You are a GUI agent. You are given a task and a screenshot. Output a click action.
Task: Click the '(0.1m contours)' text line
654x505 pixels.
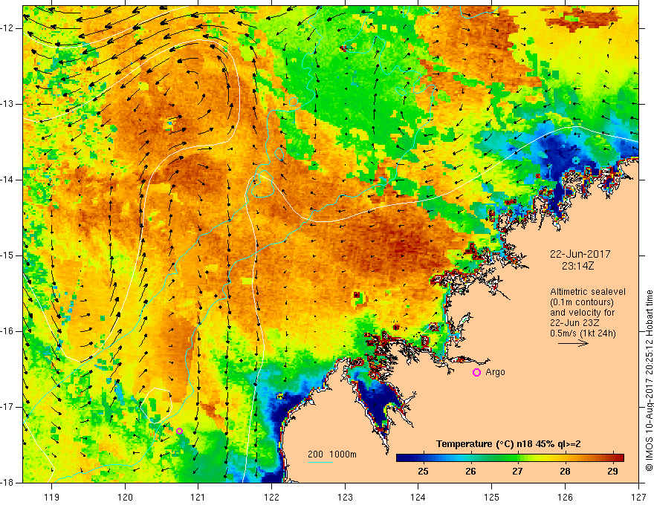(582, 302)
